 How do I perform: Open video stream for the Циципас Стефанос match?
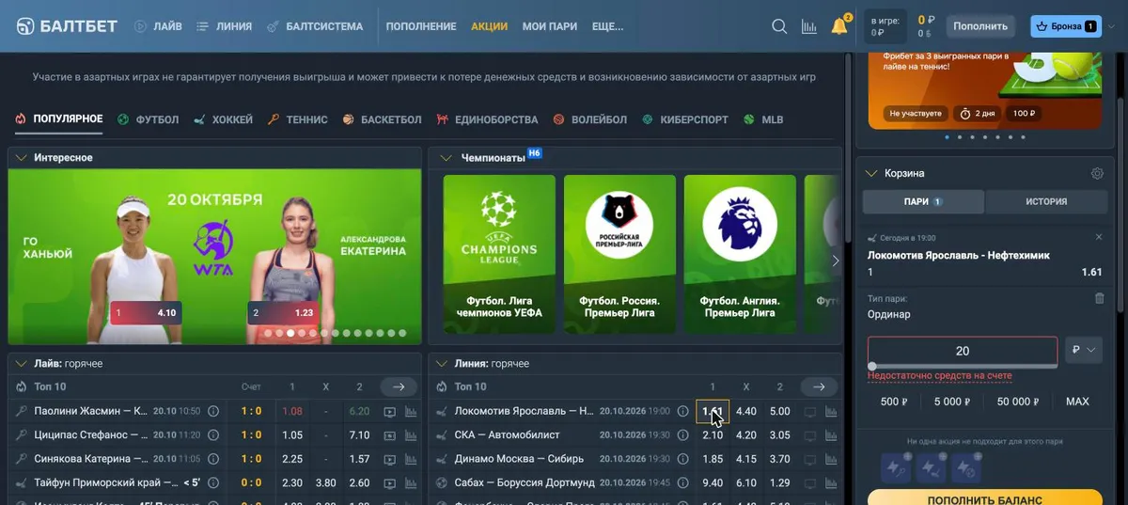[390, 435]
